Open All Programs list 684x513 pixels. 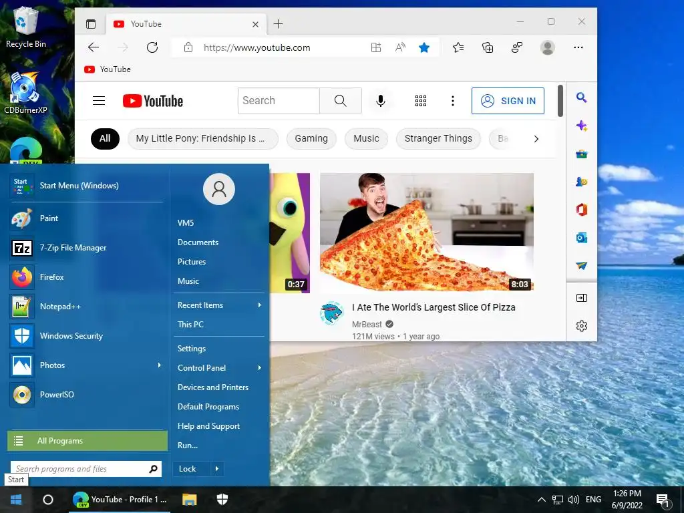tap(88, 441)
